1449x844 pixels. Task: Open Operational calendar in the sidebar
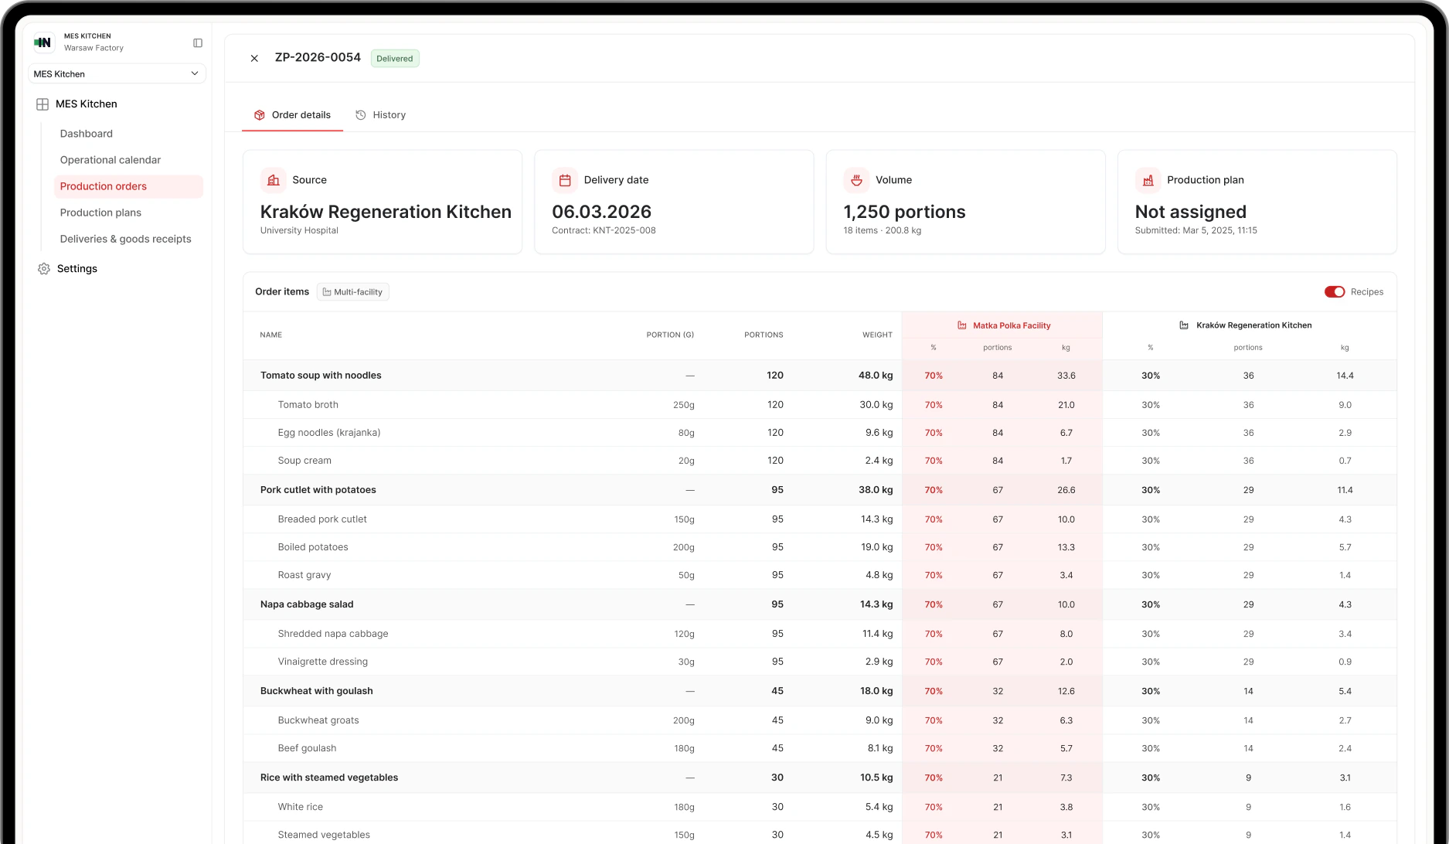[111, 160]
